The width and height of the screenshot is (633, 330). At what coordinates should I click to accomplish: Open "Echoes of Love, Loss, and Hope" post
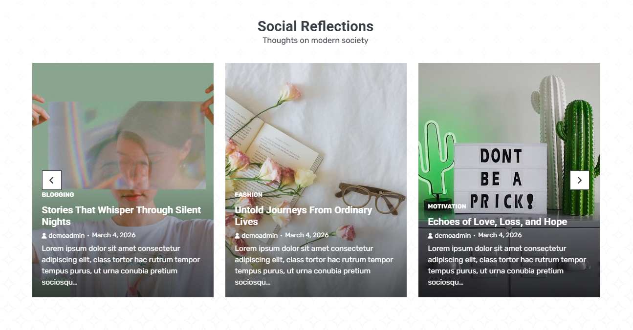point(497,222)
